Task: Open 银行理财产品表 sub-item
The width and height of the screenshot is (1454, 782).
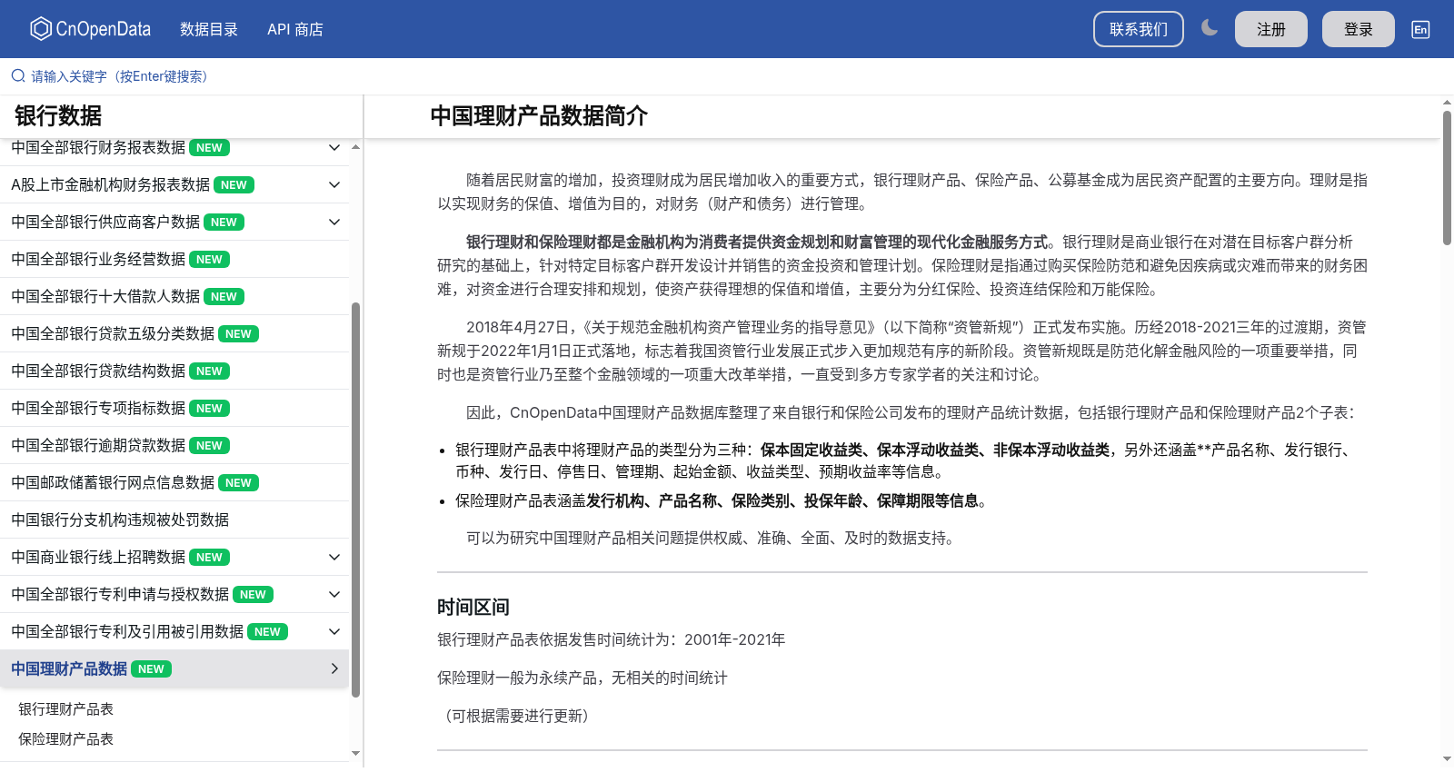Action: click(65, 709)
